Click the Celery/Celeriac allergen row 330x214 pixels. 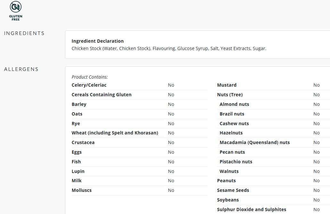pyautogui.click(x=140, y=85)
